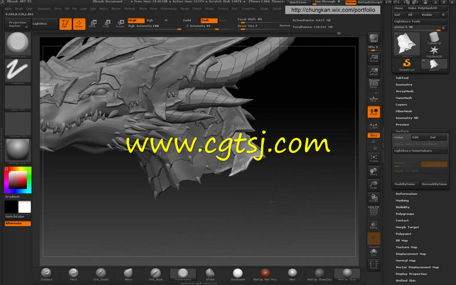The image size is (456, 285).
Task: Expand the Deformation section
Action: (x=406, y=194)
